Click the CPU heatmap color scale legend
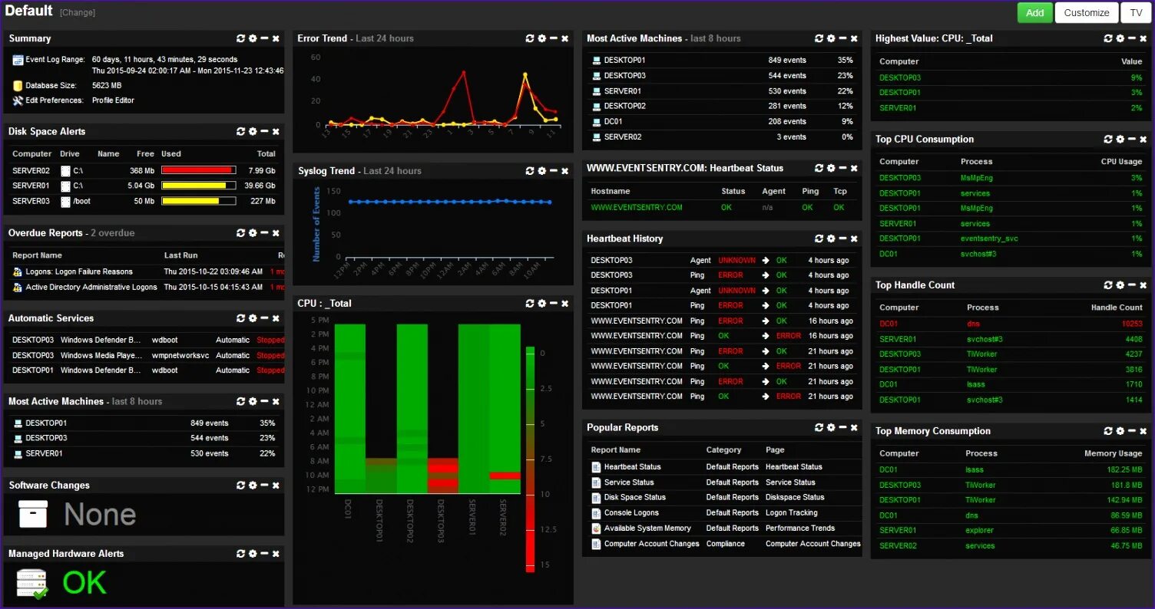The height and width of the screenshot is (609, 1155). tap(530, 459)
